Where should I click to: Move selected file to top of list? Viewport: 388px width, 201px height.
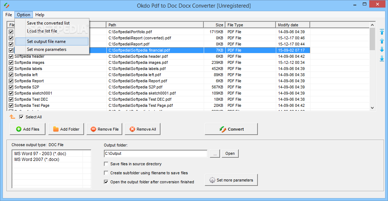pyautogui.click(x=382, y=31)
